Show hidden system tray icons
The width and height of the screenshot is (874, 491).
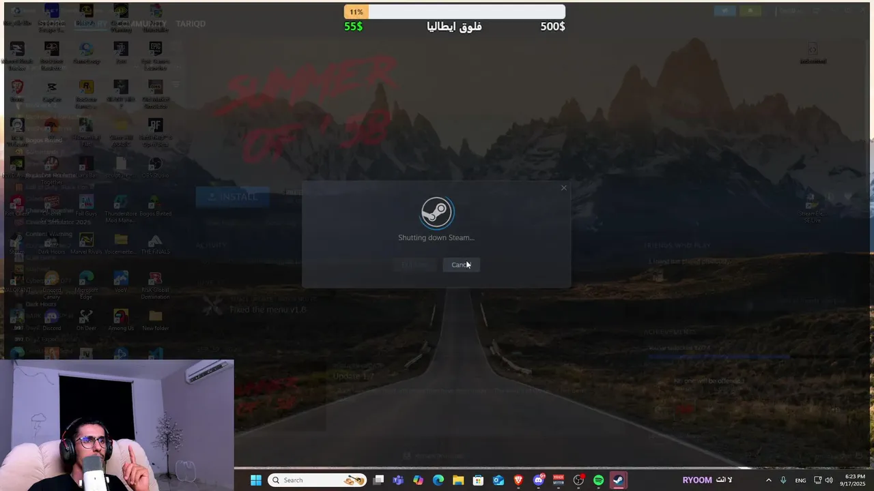pos(768,480)
